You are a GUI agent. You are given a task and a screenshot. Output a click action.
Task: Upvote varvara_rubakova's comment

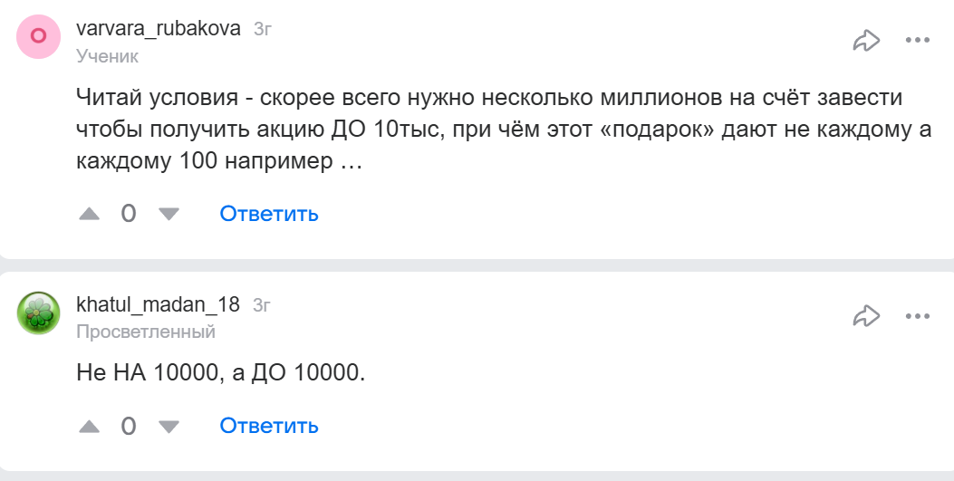pyautogui.click(x=89, y=215)
